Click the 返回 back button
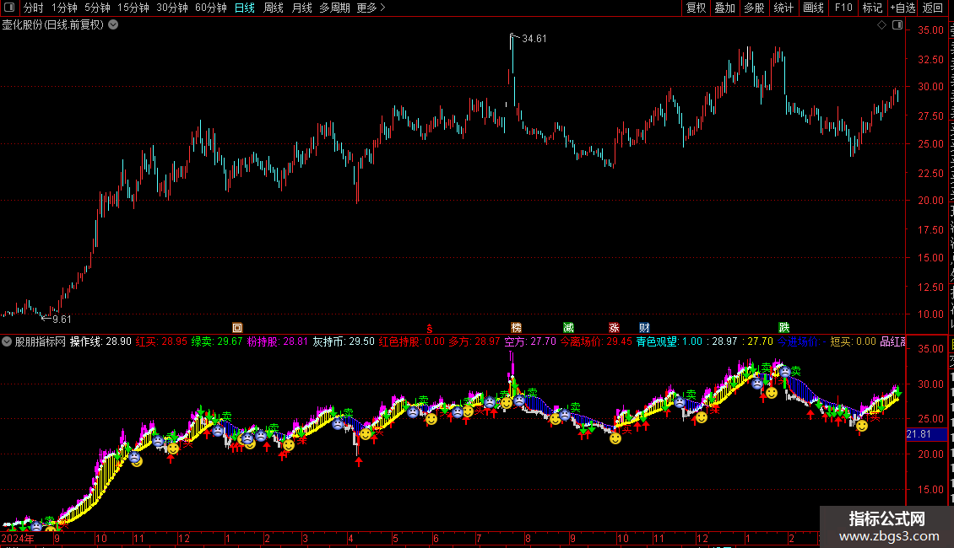954x548 pixels. [x=933, y=8]
